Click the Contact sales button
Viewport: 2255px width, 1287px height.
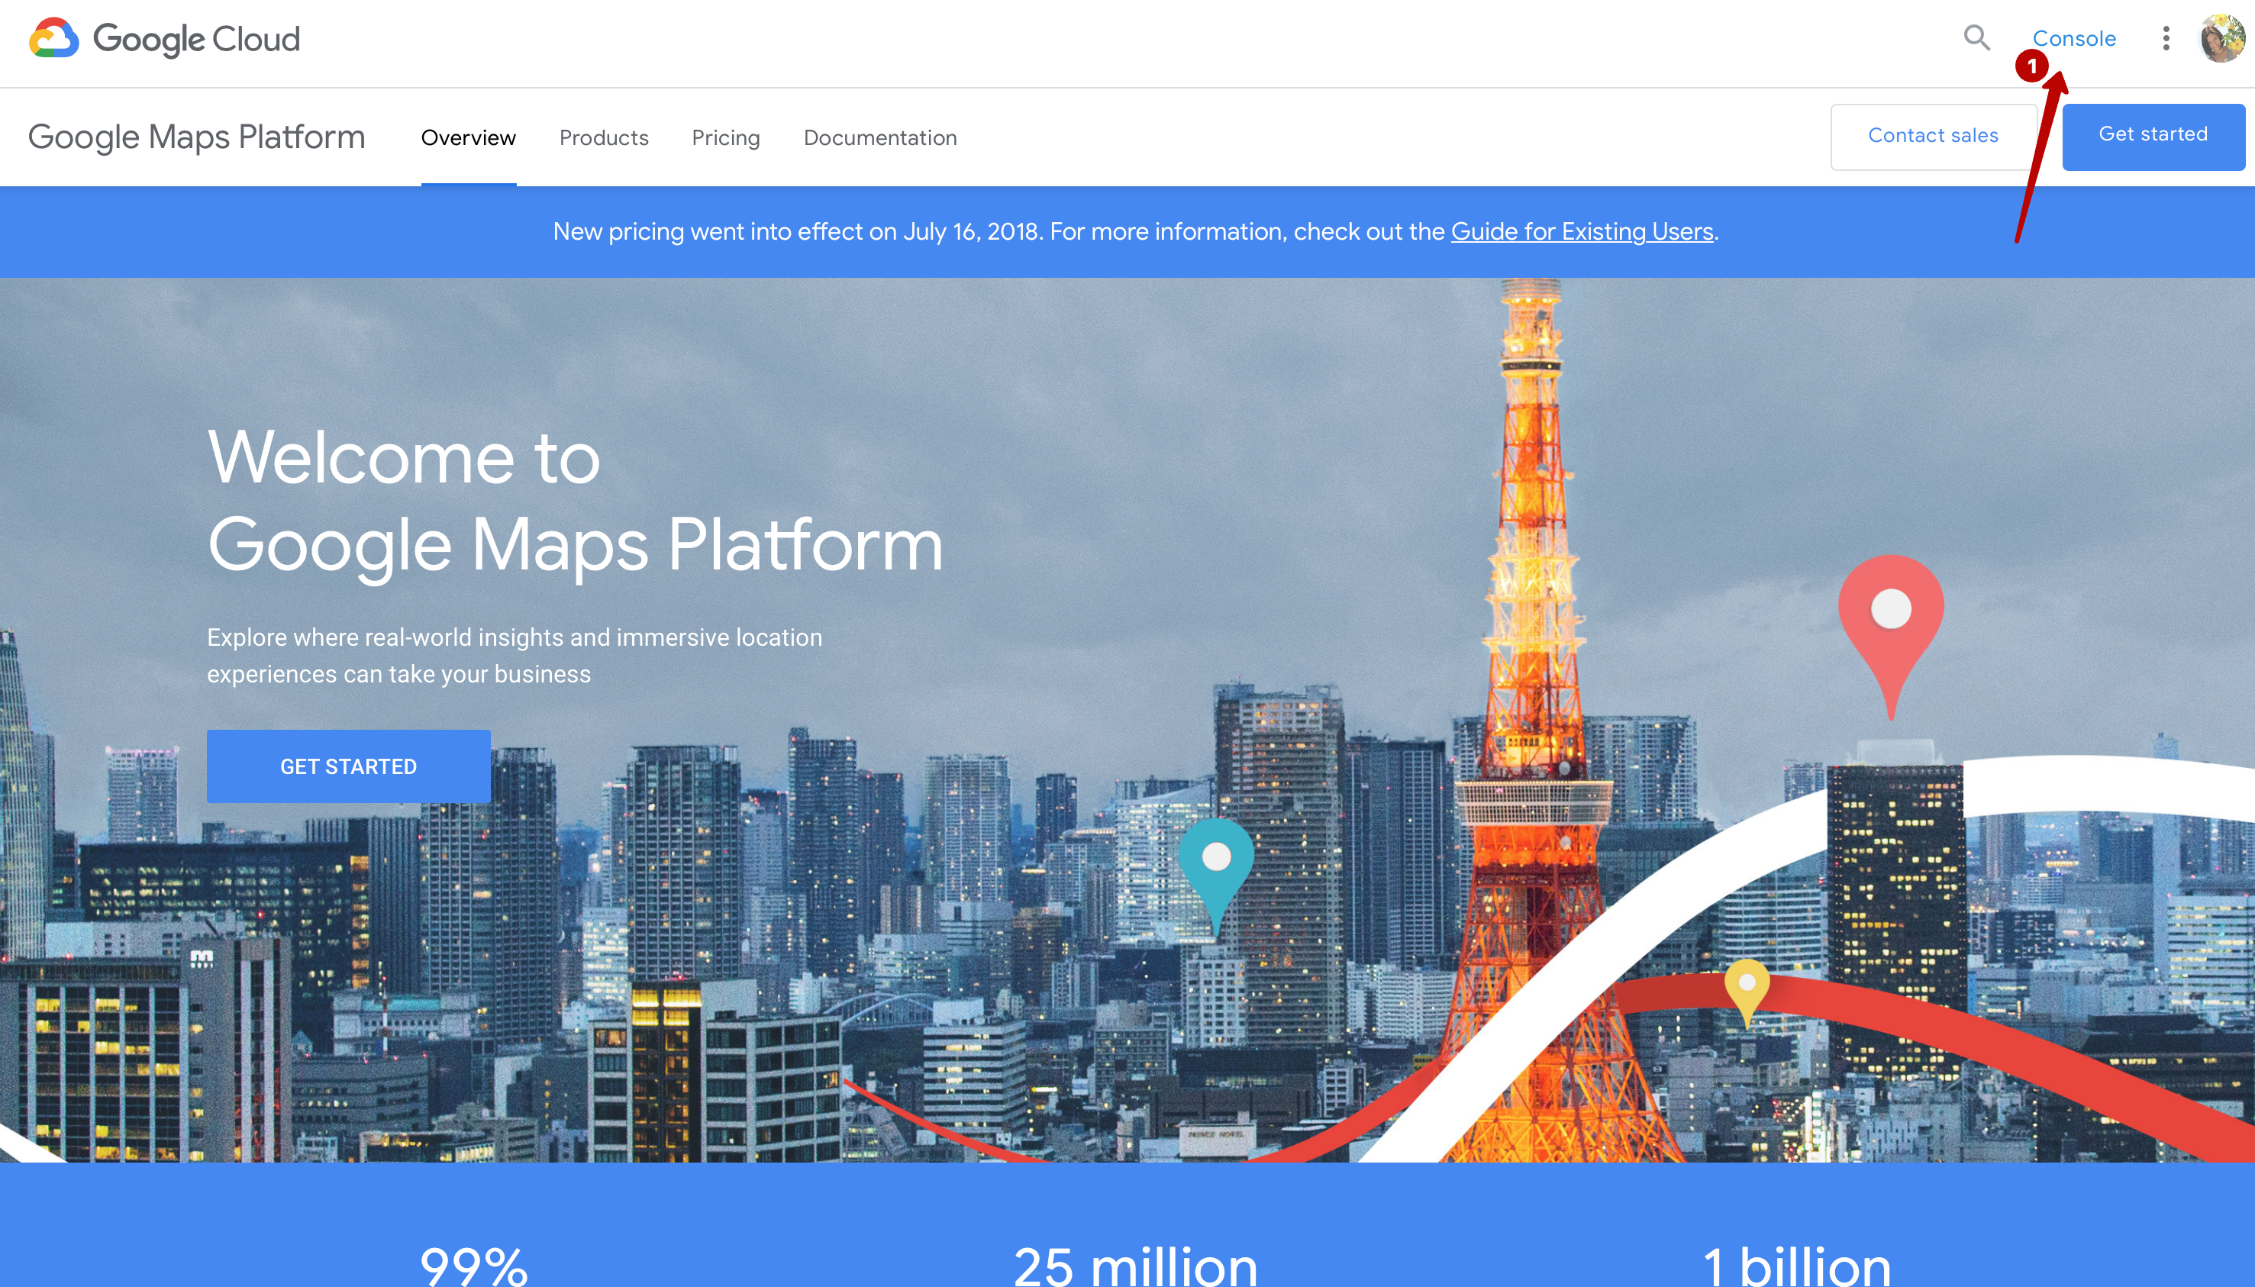click(x=1933, y=136)
